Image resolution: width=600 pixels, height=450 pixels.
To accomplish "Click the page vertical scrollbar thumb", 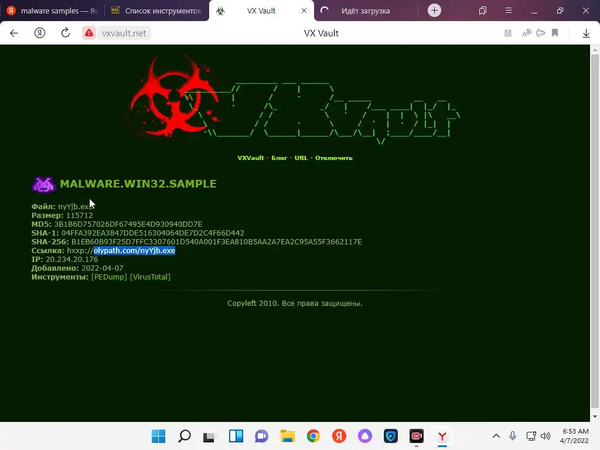I will tap(595, 230).
